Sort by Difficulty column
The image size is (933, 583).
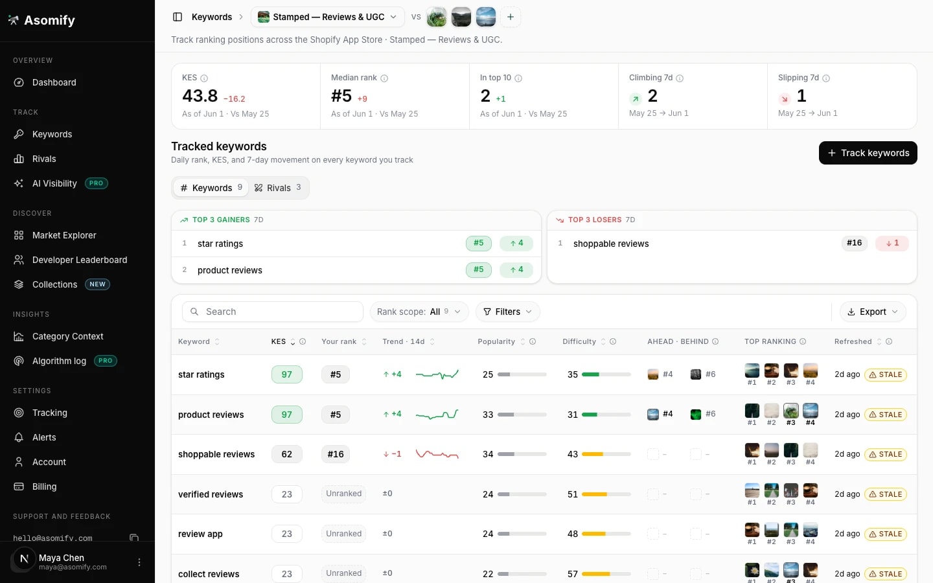584,341
